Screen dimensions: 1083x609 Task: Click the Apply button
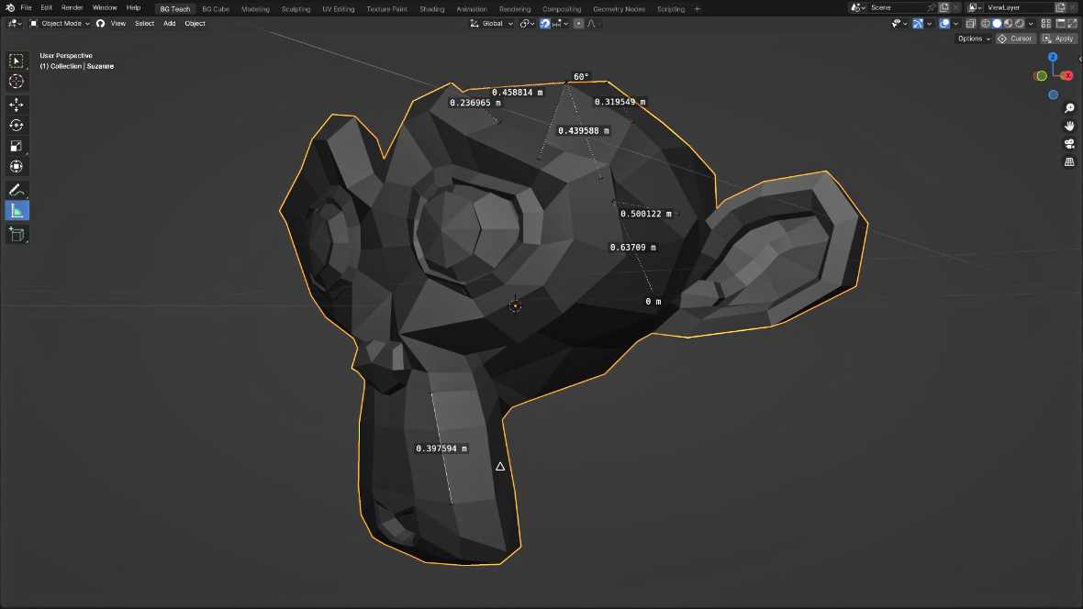point(1059,39)
